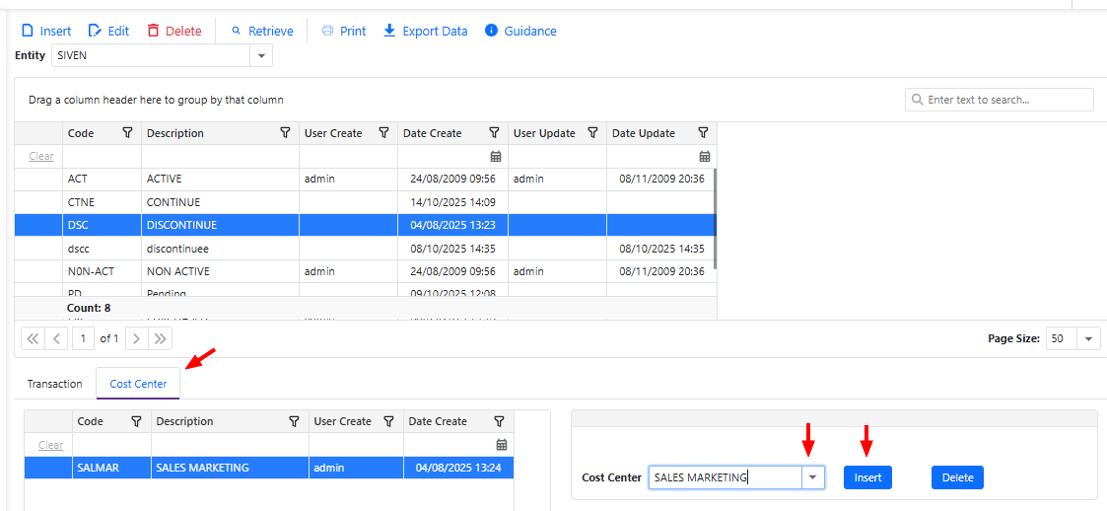Open filter for bottom grid Description column
This screenshot has height=511, width=1107.
coord(295,421)
